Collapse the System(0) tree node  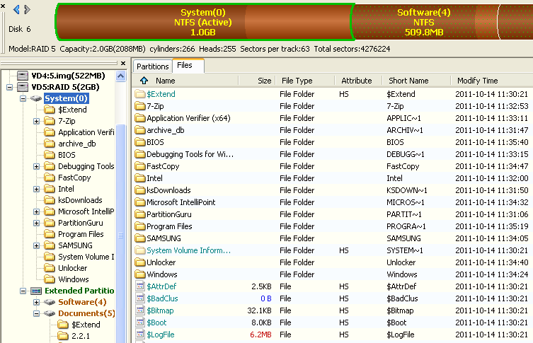point(23,98)
